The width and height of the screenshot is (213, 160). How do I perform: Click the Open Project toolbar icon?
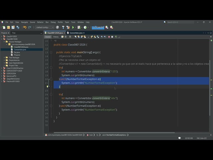coord(13,27)
